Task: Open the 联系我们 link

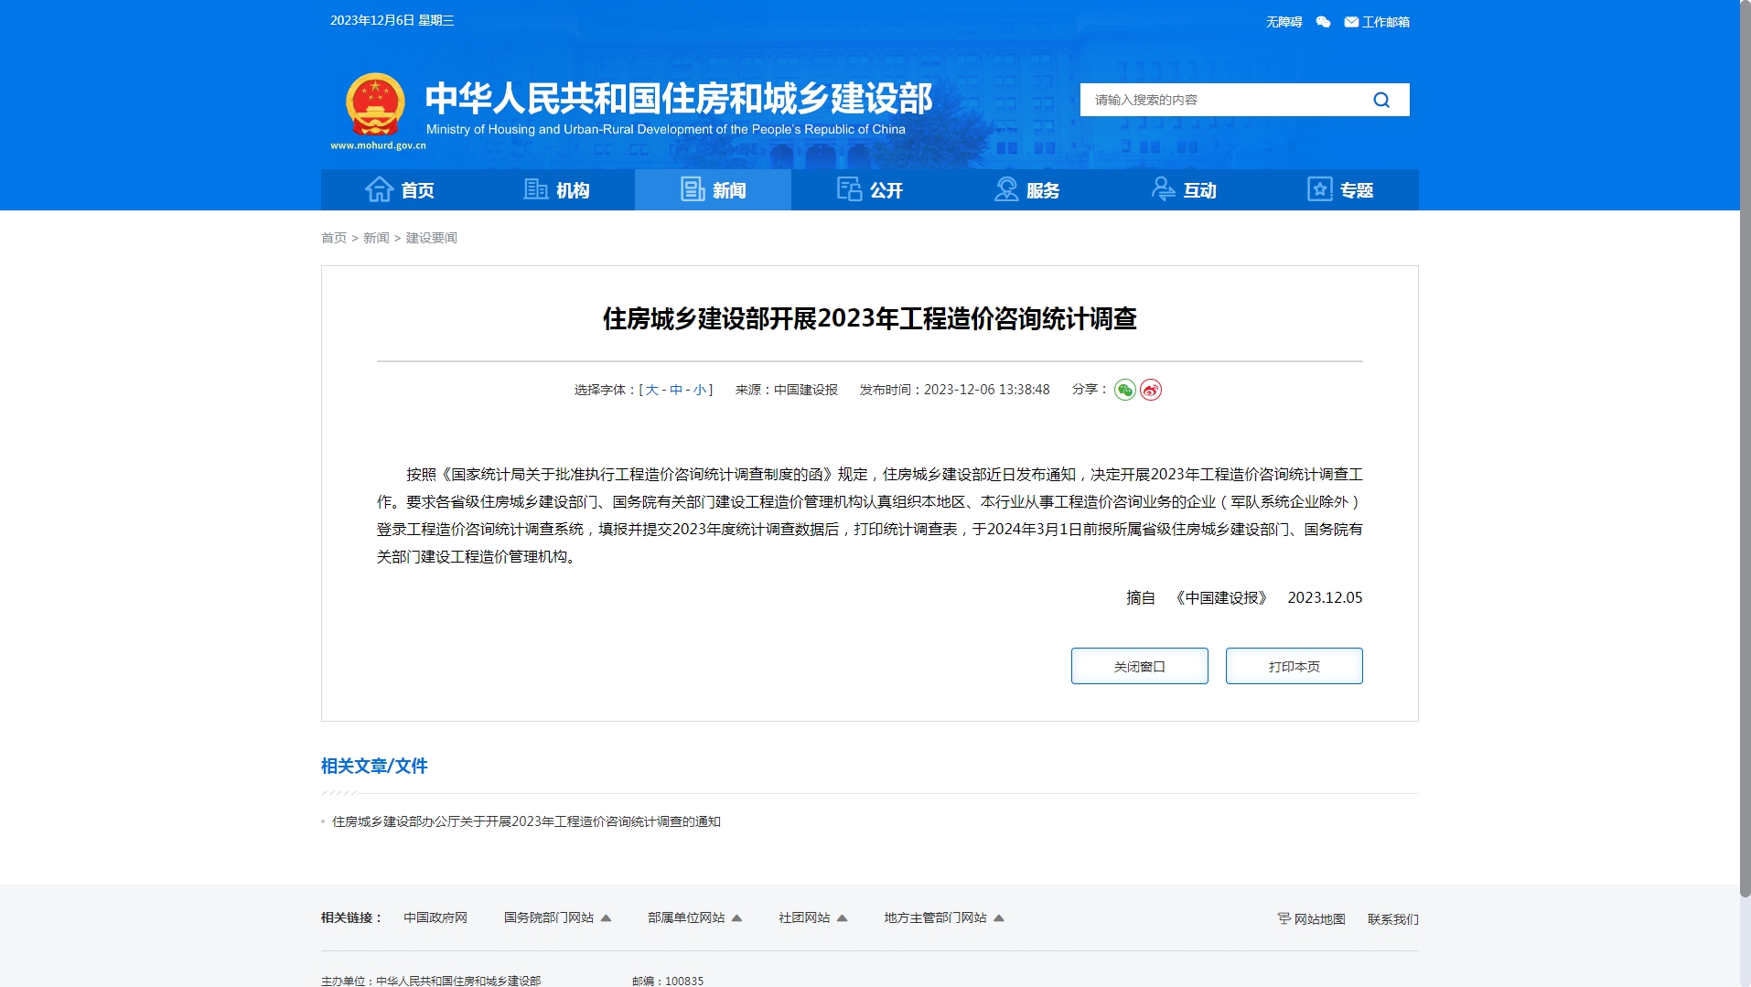Action: point(1392,919)
